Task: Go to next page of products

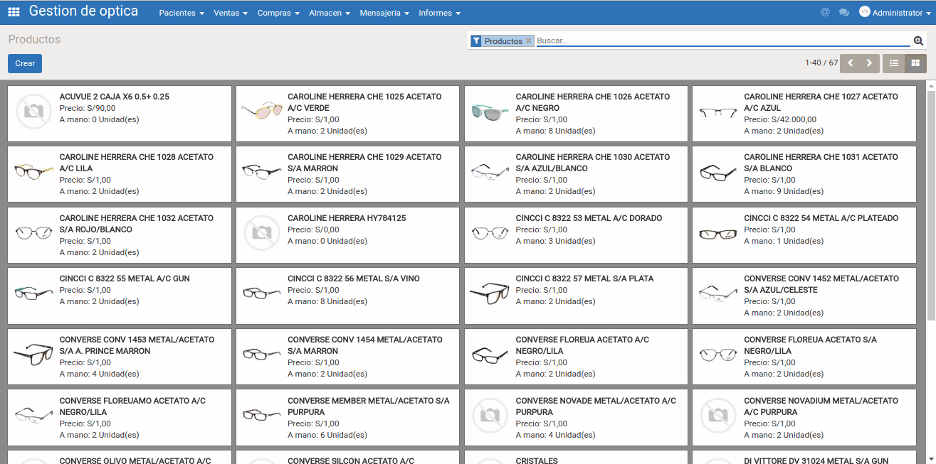Action: 869,63
